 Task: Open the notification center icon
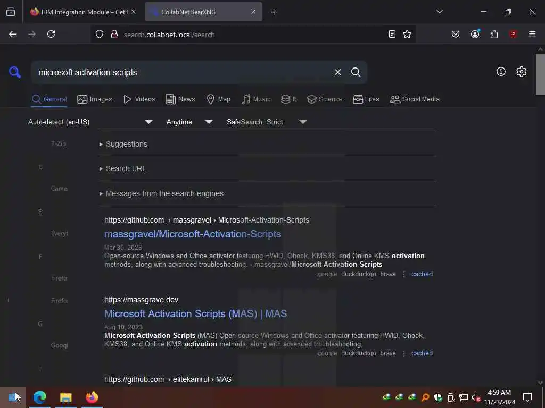pos(527,397)
